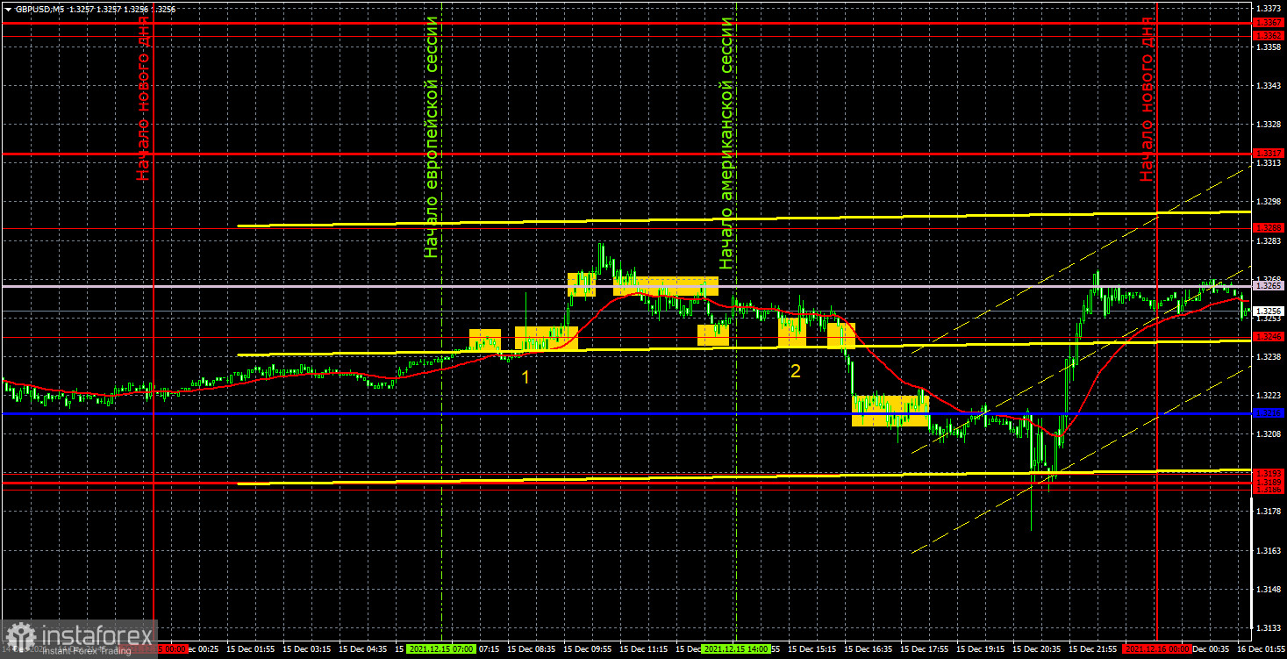Select the grey 1.3265 level tag

1269,286
